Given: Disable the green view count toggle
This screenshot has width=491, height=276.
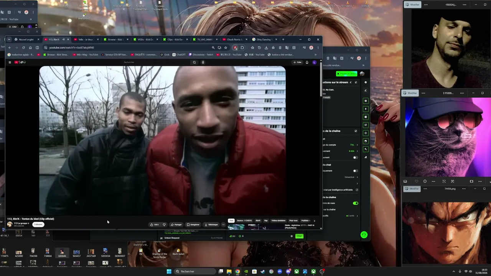Looking at the screenshot, I should (356, 203).
